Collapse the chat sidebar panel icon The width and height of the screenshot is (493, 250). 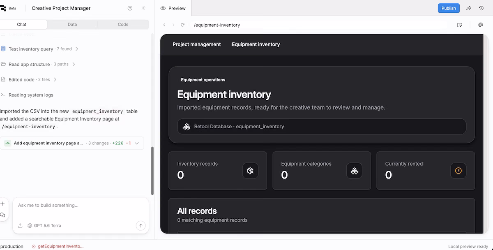(x=144, y=8)
